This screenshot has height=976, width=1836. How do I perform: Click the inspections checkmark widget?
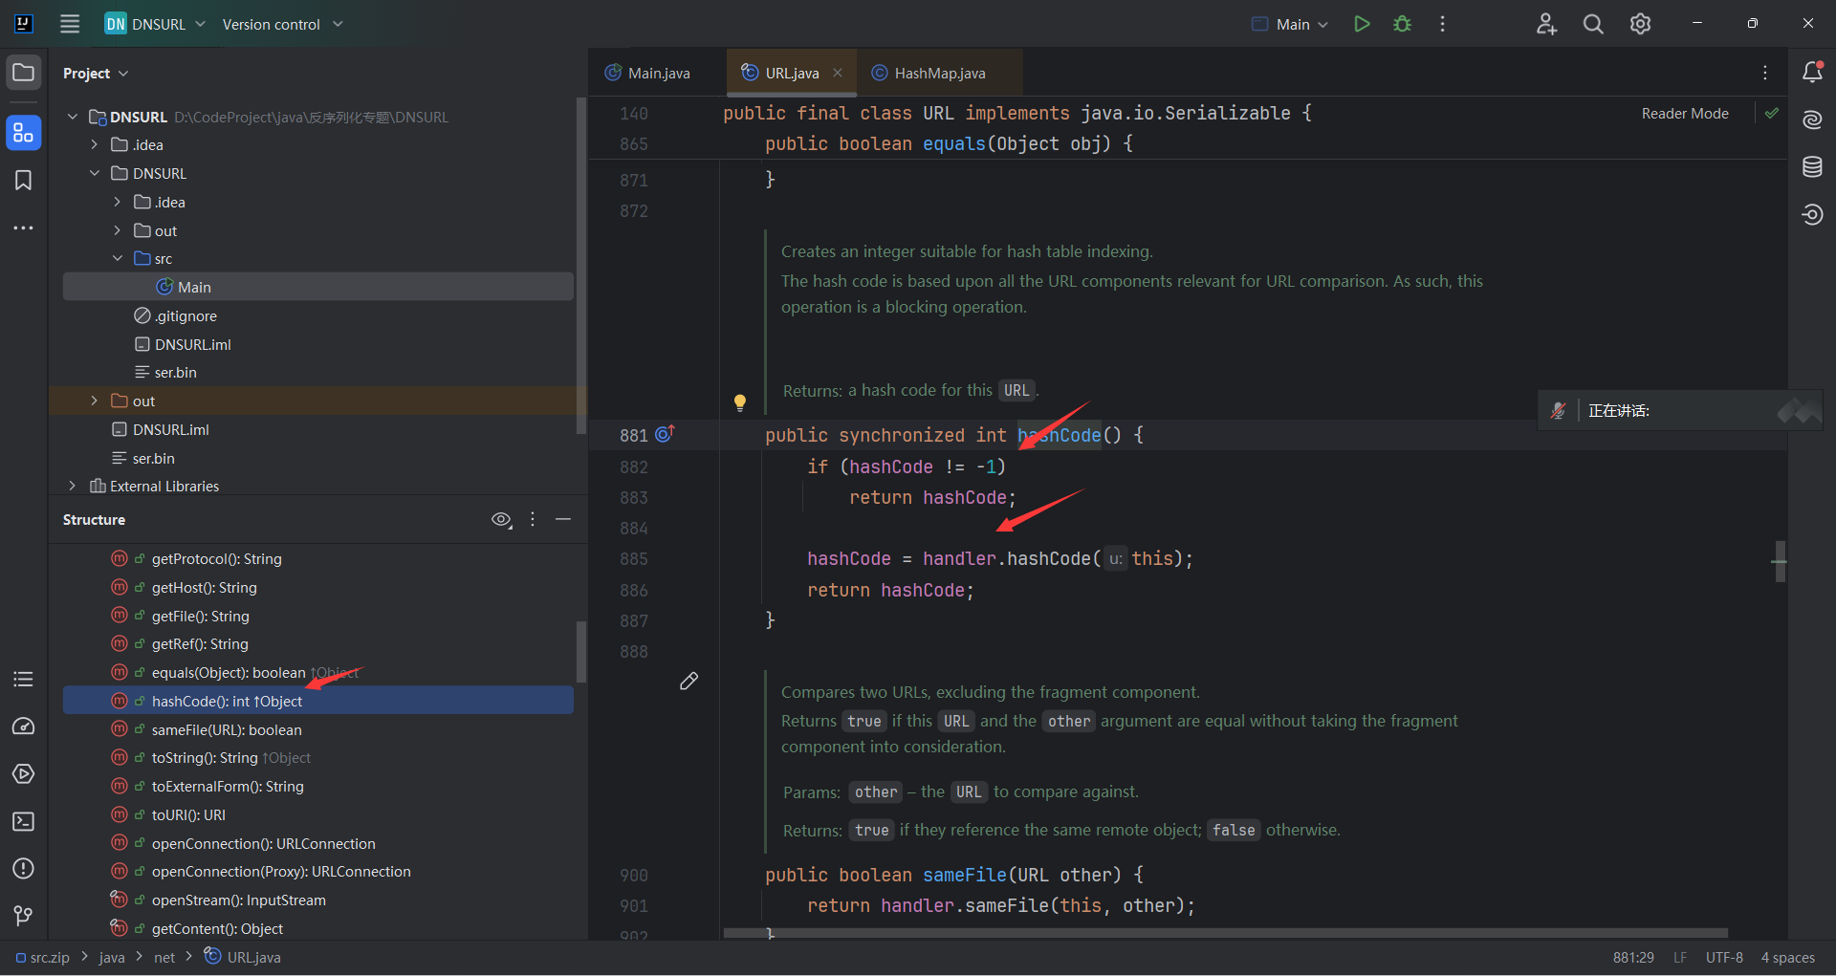coord(1772,113)
